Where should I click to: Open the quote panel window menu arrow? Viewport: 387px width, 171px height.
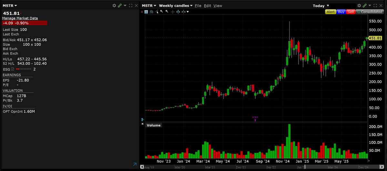tap(125, 5)
